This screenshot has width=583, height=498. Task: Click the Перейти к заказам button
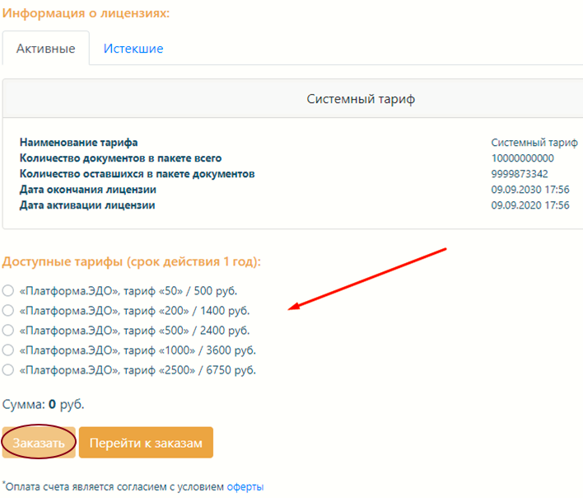[146, 443]
